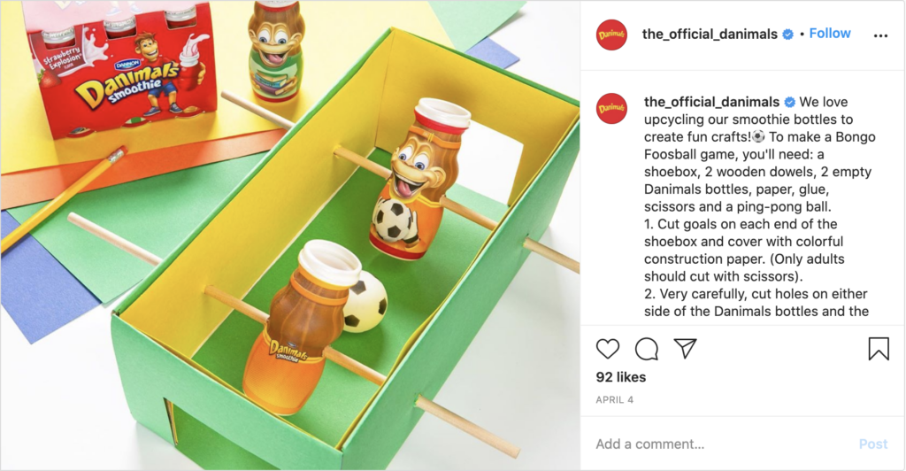Click the Danimals Smoothie box in photo
906x471 pixels.
[x=124, y=69]
